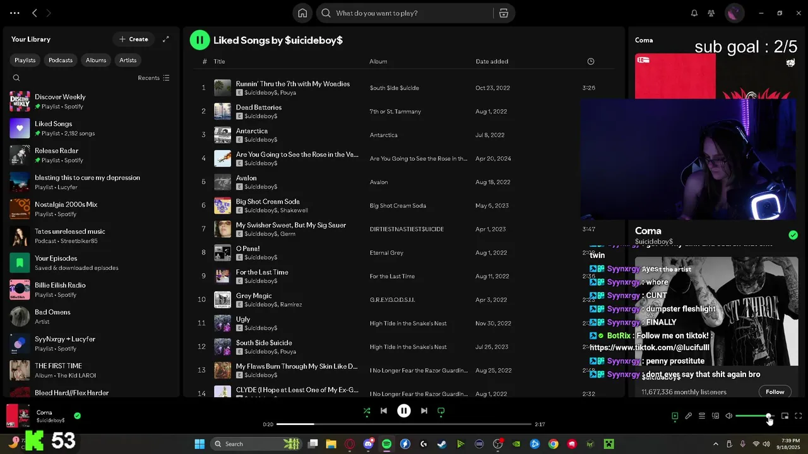Open the Recents sort dropdown
808x454 pixels.
tap(153, 78)
